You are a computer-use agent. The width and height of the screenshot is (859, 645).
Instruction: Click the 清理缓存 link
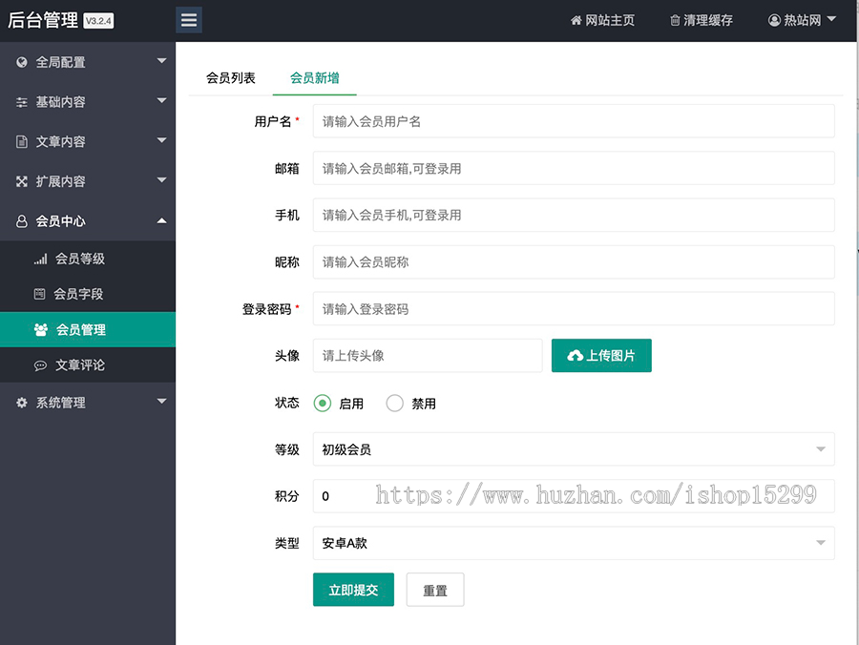click(708, 20)
